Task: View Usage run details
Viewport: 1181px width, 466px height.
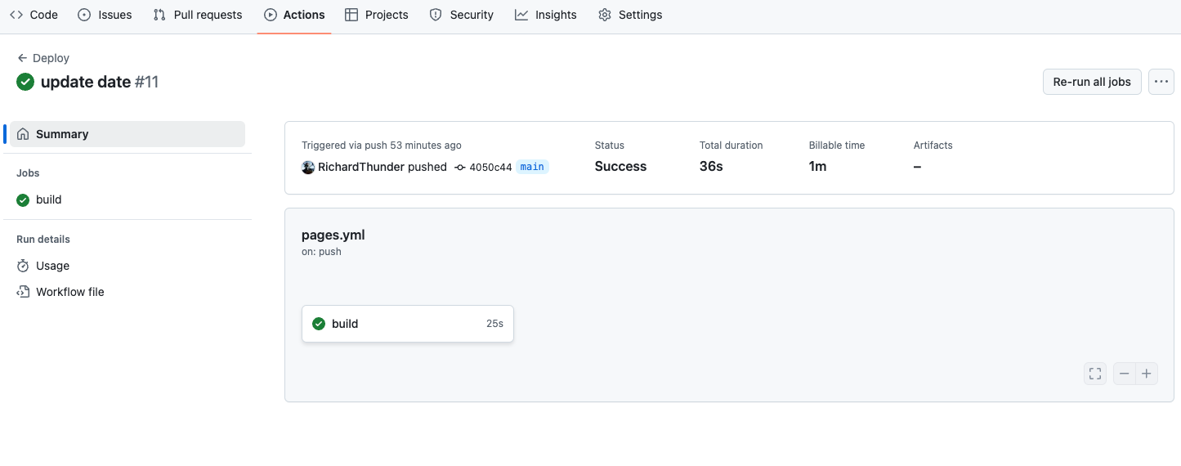Action: pos(52,266)
